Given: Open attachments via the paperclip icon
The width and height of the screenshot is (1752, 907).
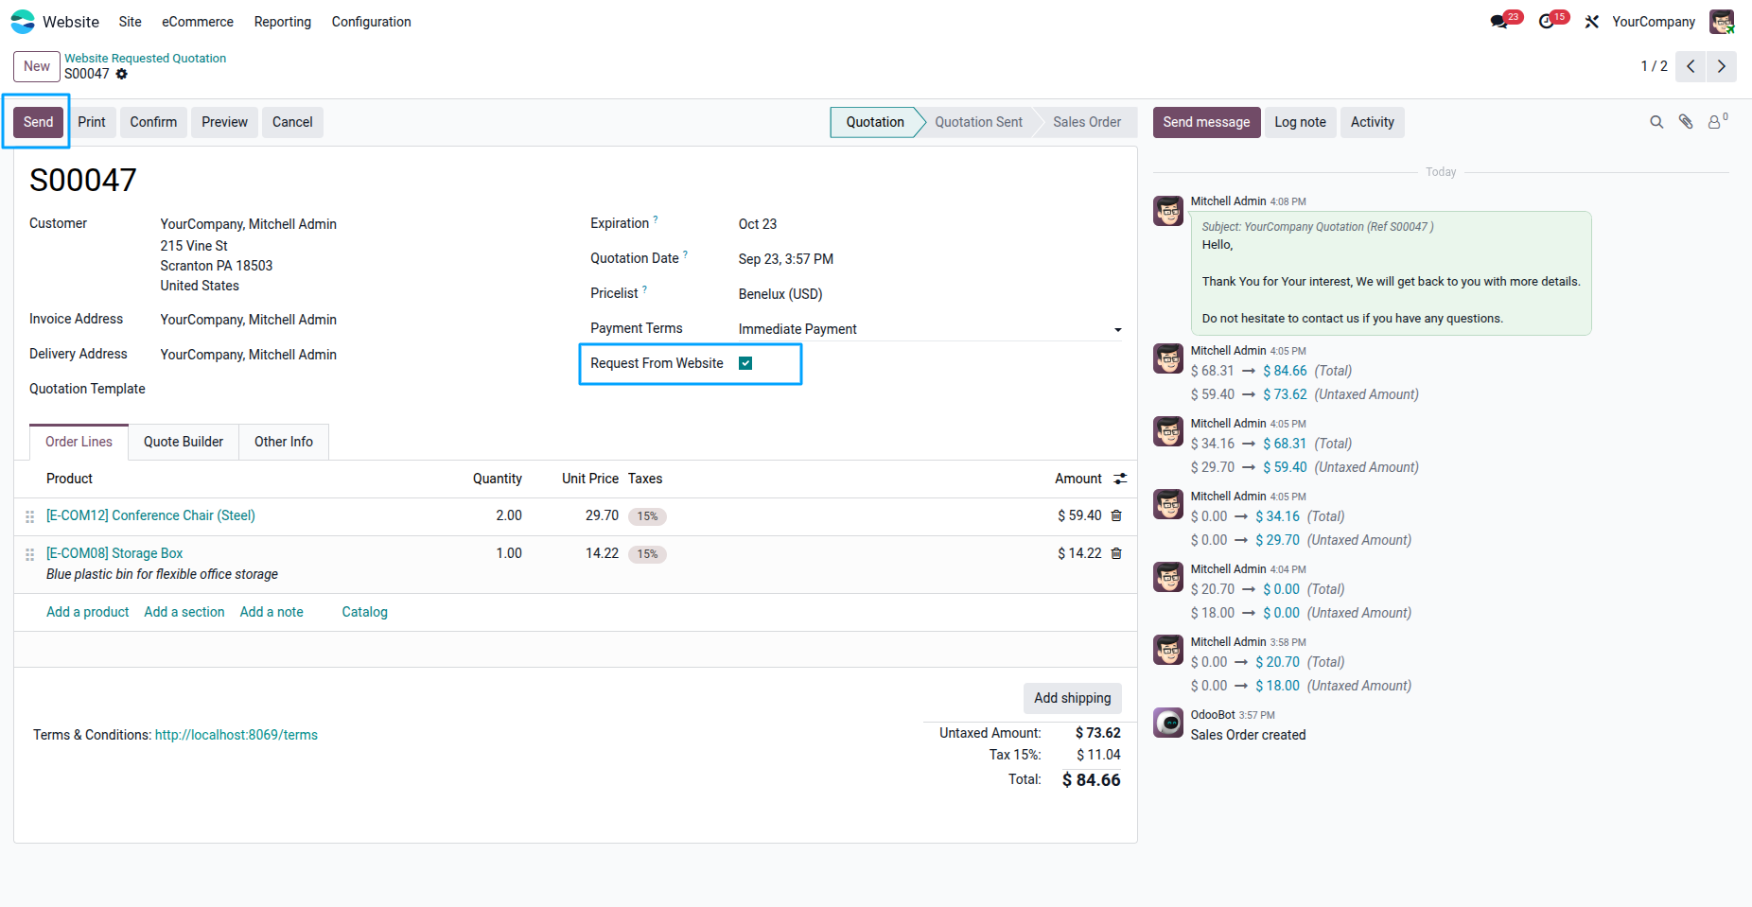Looking at the screenshot, I should point(1686,122).
